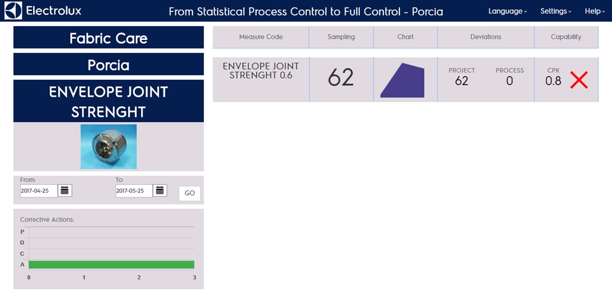Open the To date calendar picker
Viewport: 612px width, 295px height.
(160, 191)
